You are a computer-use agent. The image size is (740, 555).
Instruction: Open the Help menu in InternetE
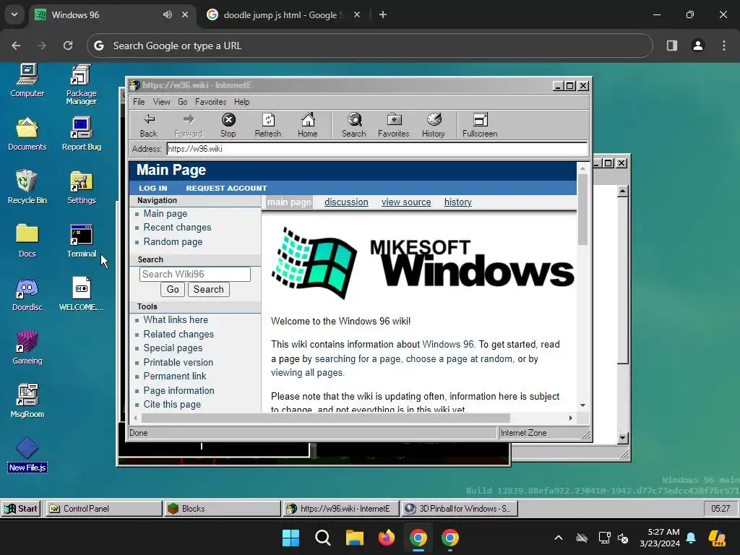point(241,102)
